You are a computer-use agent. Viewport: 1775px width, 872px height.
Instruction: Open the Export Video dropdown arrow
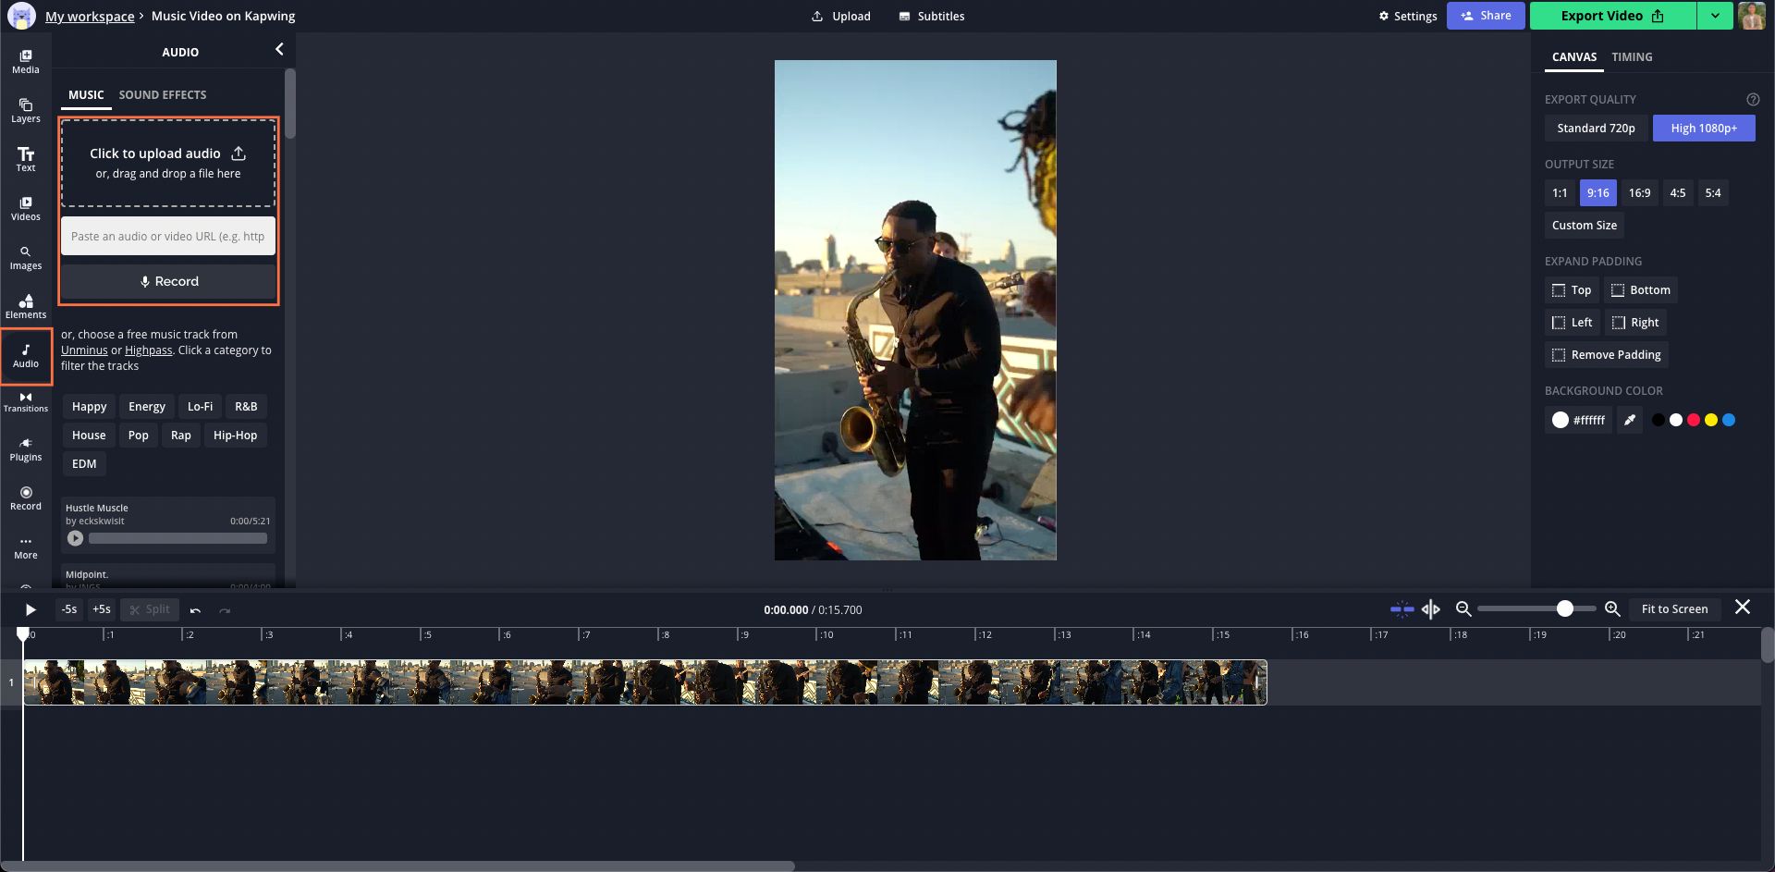(1715, 16)
